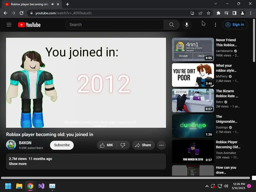Screen dimensions: 256x192
Task: Click in the YouTube Search field
Action: click(114, 25)
